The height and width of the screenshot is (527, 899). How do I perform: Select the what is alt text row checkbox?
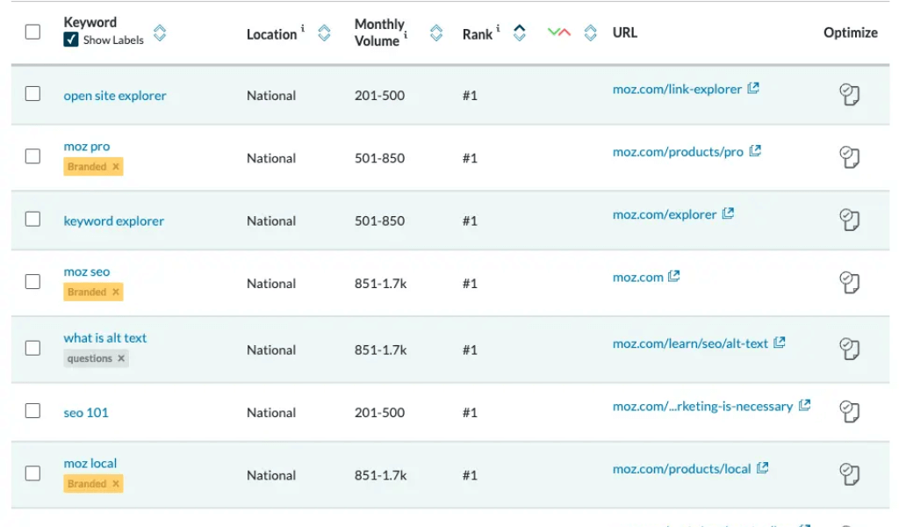(32, 348)
